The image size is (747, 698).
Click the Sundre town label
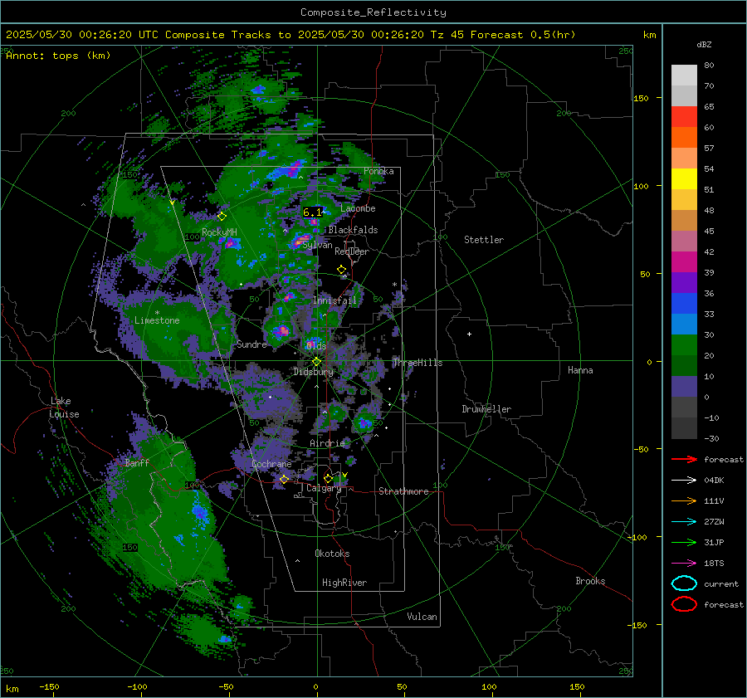(x=251, y=344)
